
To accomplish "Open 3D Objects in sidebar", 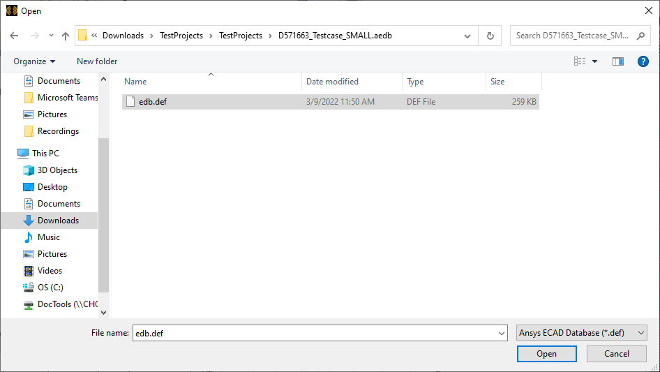I will click(x=50, y=170).
